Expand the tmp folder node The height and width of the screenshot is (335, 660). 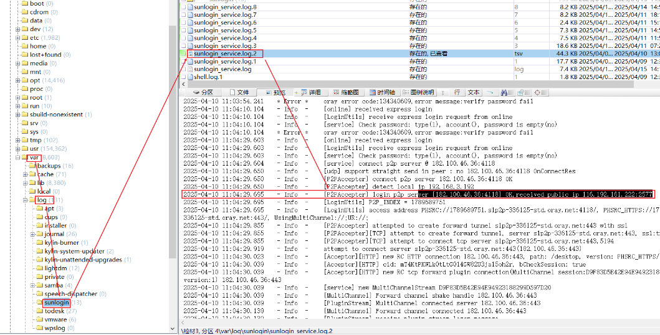[x=17, y=140]
